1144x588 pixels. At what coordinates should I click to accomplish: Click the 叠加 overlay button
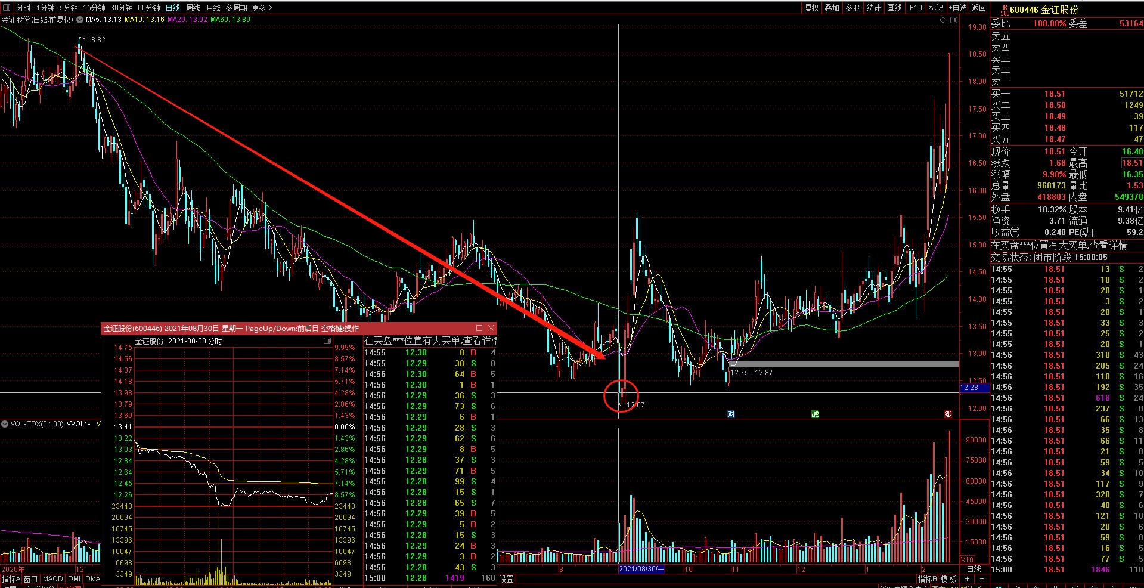point(832,8)
